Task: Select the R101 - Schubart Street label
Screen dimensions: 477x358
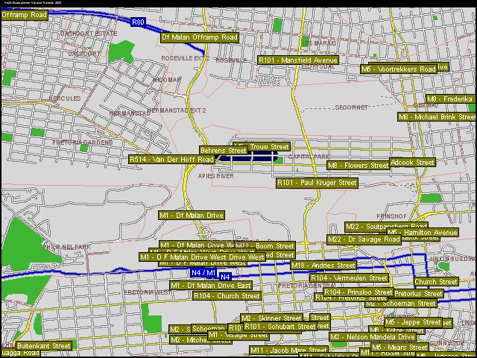Action: point(280,327)
